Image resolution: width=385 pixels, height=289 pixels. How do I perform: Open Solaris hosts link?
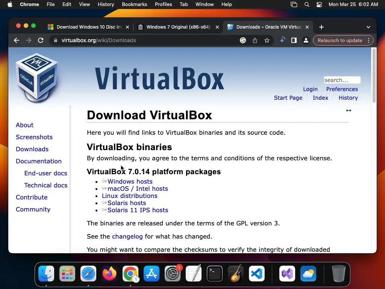[127, 203]
